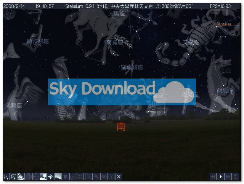This screenshot has height=184, width=244.
Task: Toggle constellation art figures
Action: pos(21,177)
